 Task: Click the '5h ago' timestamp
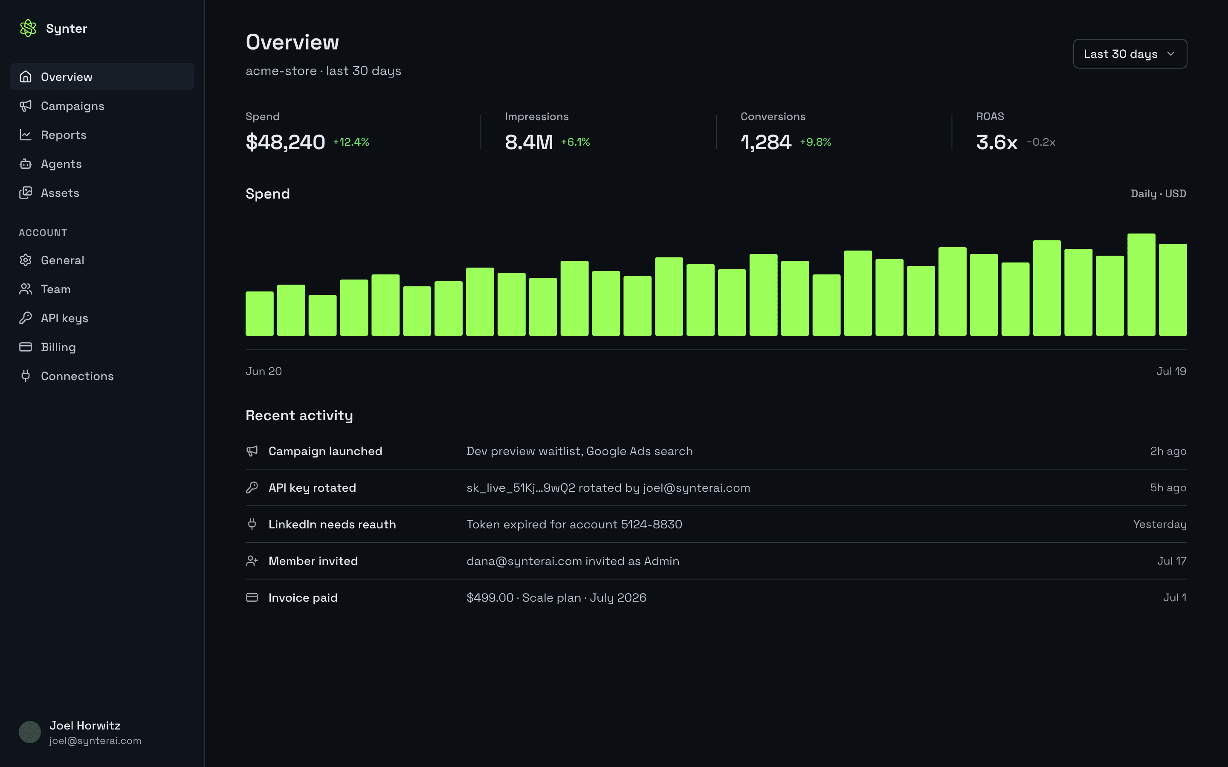point(1168,487)
